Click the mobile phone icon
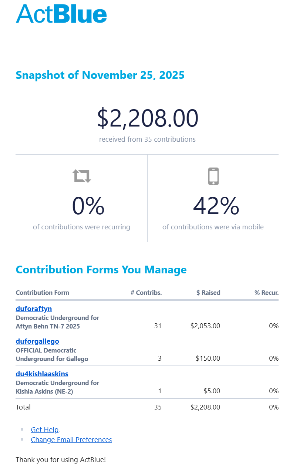 coord(213,176)
